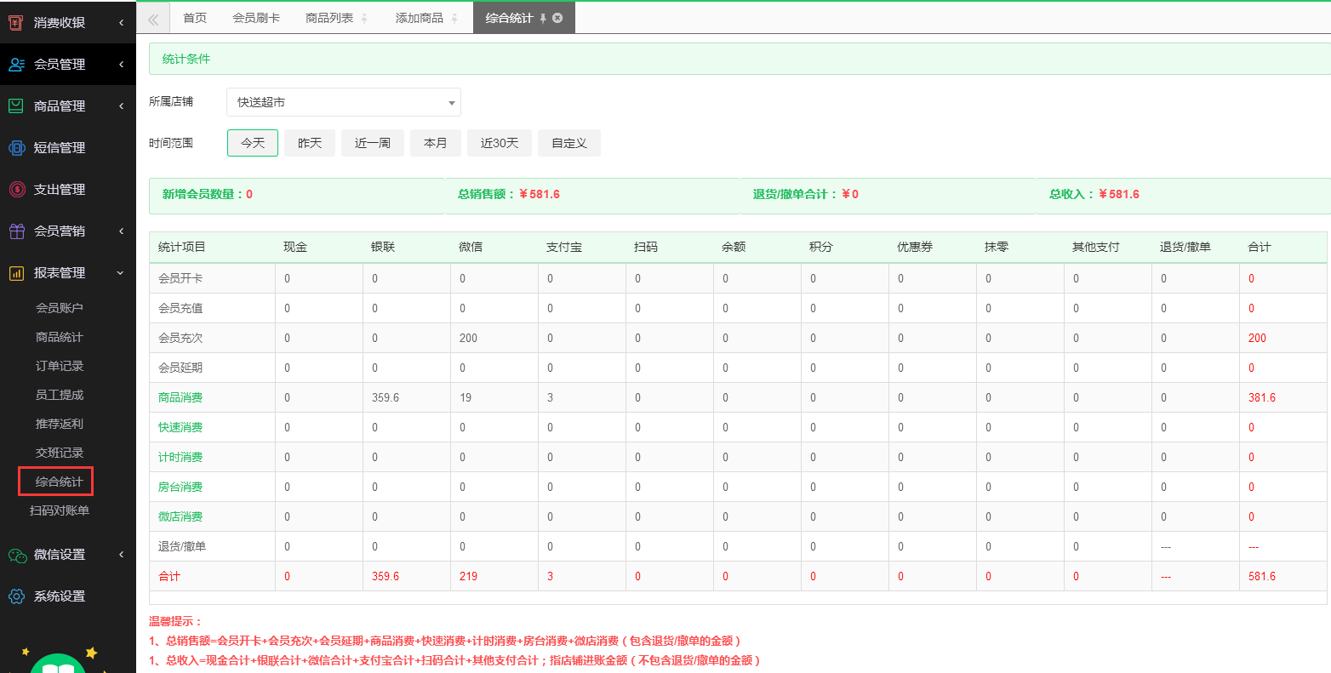The height and width of the screenshot is (673, 1331).
Task: Click the 报表管理 chart icon
Action: 16,273
